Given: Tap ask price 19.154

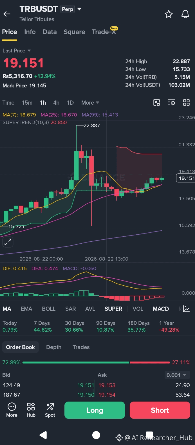Looking at the screenshot, I should tap(107, 395).
